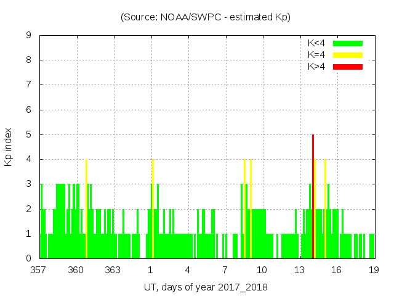
Task: Click the yellow bar nearest day 1
Action: coord(153,210)
